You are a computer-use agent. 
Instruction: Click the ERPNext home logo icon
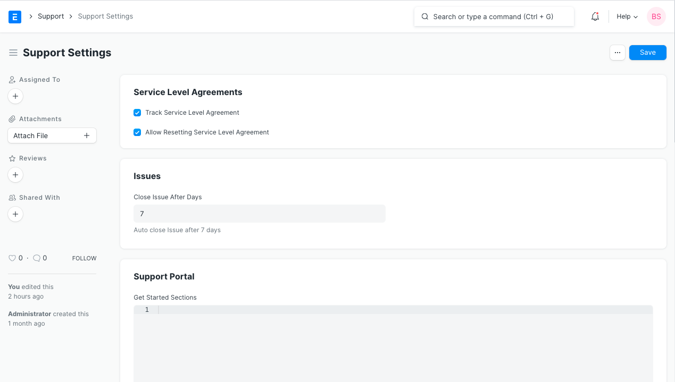coord(15,16)
